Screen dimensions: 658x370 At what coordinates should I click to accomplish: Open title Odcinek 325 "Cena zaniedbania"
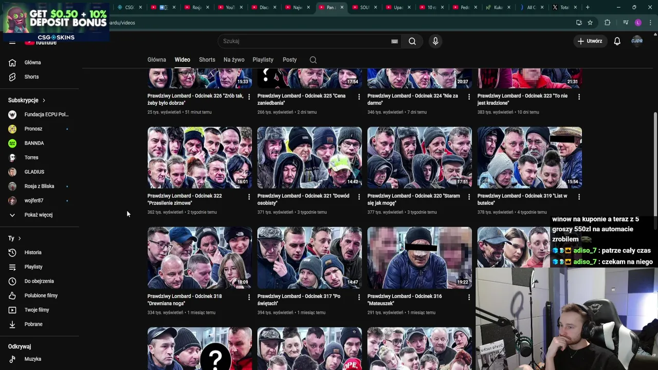click(301, 99)
